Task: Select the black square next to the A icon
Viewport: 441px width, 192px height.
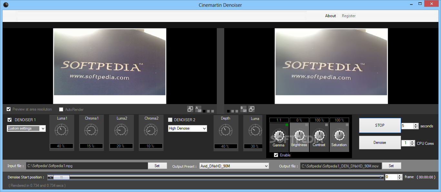Action: [204, 111]
